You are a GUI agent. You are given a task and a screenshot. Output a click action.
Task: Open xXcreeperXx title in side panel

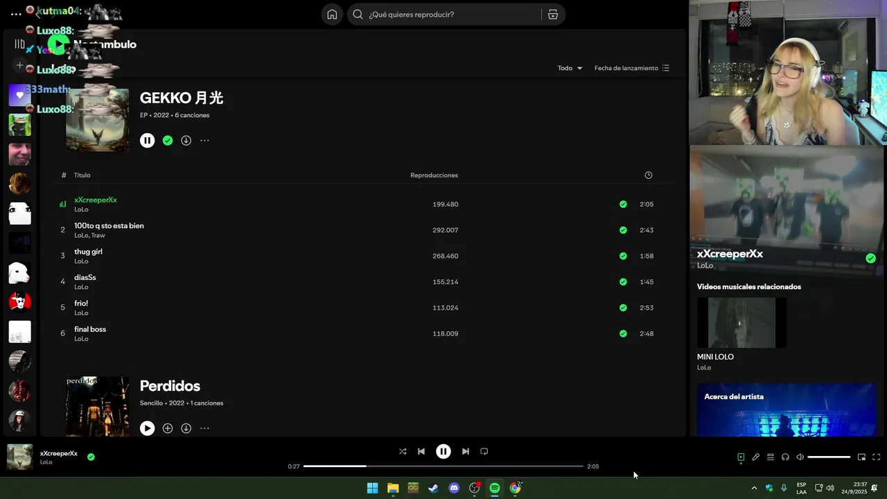click(x=730, y=254)
